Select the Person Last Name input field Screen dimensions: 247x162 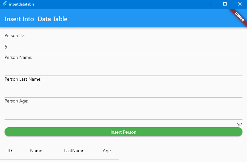pos(123,90)
